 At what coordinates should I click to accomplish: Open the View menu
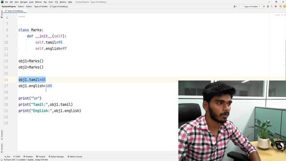coord(17,2)
